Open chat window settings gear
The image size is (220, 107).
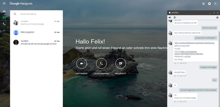tap(217, 18)
